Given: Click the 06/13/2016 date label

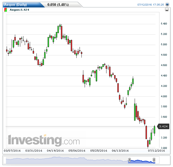Looking at the screenshot, I should tap(120, 151).
